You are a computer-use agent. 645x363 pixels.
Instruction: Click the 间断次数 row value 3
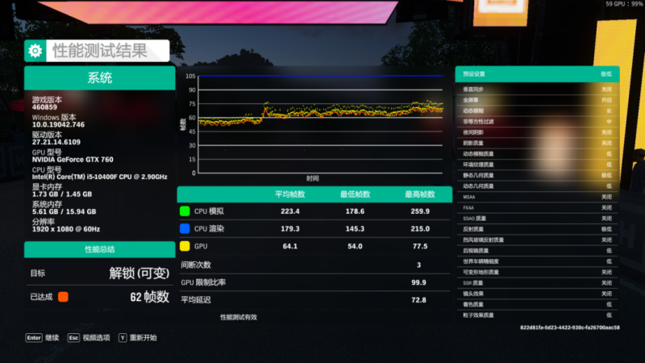point(418,265)
